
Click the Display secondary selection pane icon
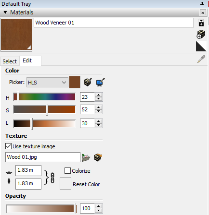(201, 23)
